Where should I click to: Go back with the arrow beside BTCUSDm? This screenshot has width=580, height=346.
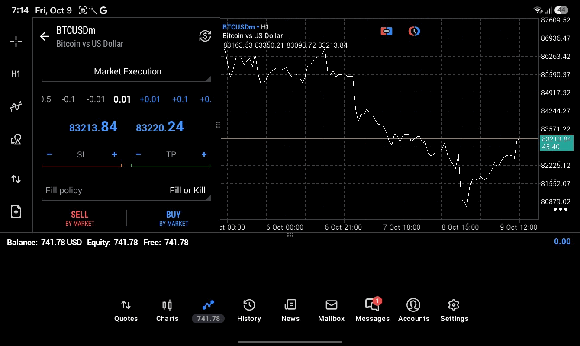[x=45, y=36]
